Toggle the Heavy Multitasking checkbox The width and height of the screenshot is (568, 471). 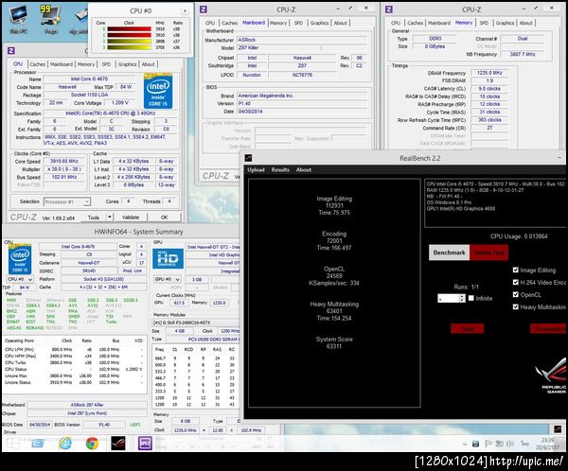tap(516, 306)
